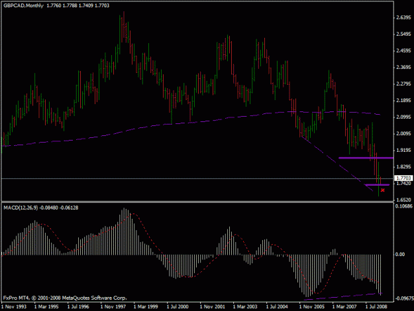Click the 2.2795 price axis label
Screen dimensions: 414x311
coord(403,84)
